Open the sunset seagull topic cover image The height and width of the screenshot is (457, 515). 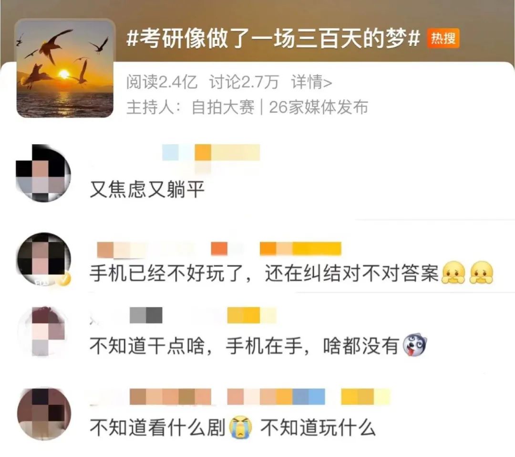tap(65, 68)
